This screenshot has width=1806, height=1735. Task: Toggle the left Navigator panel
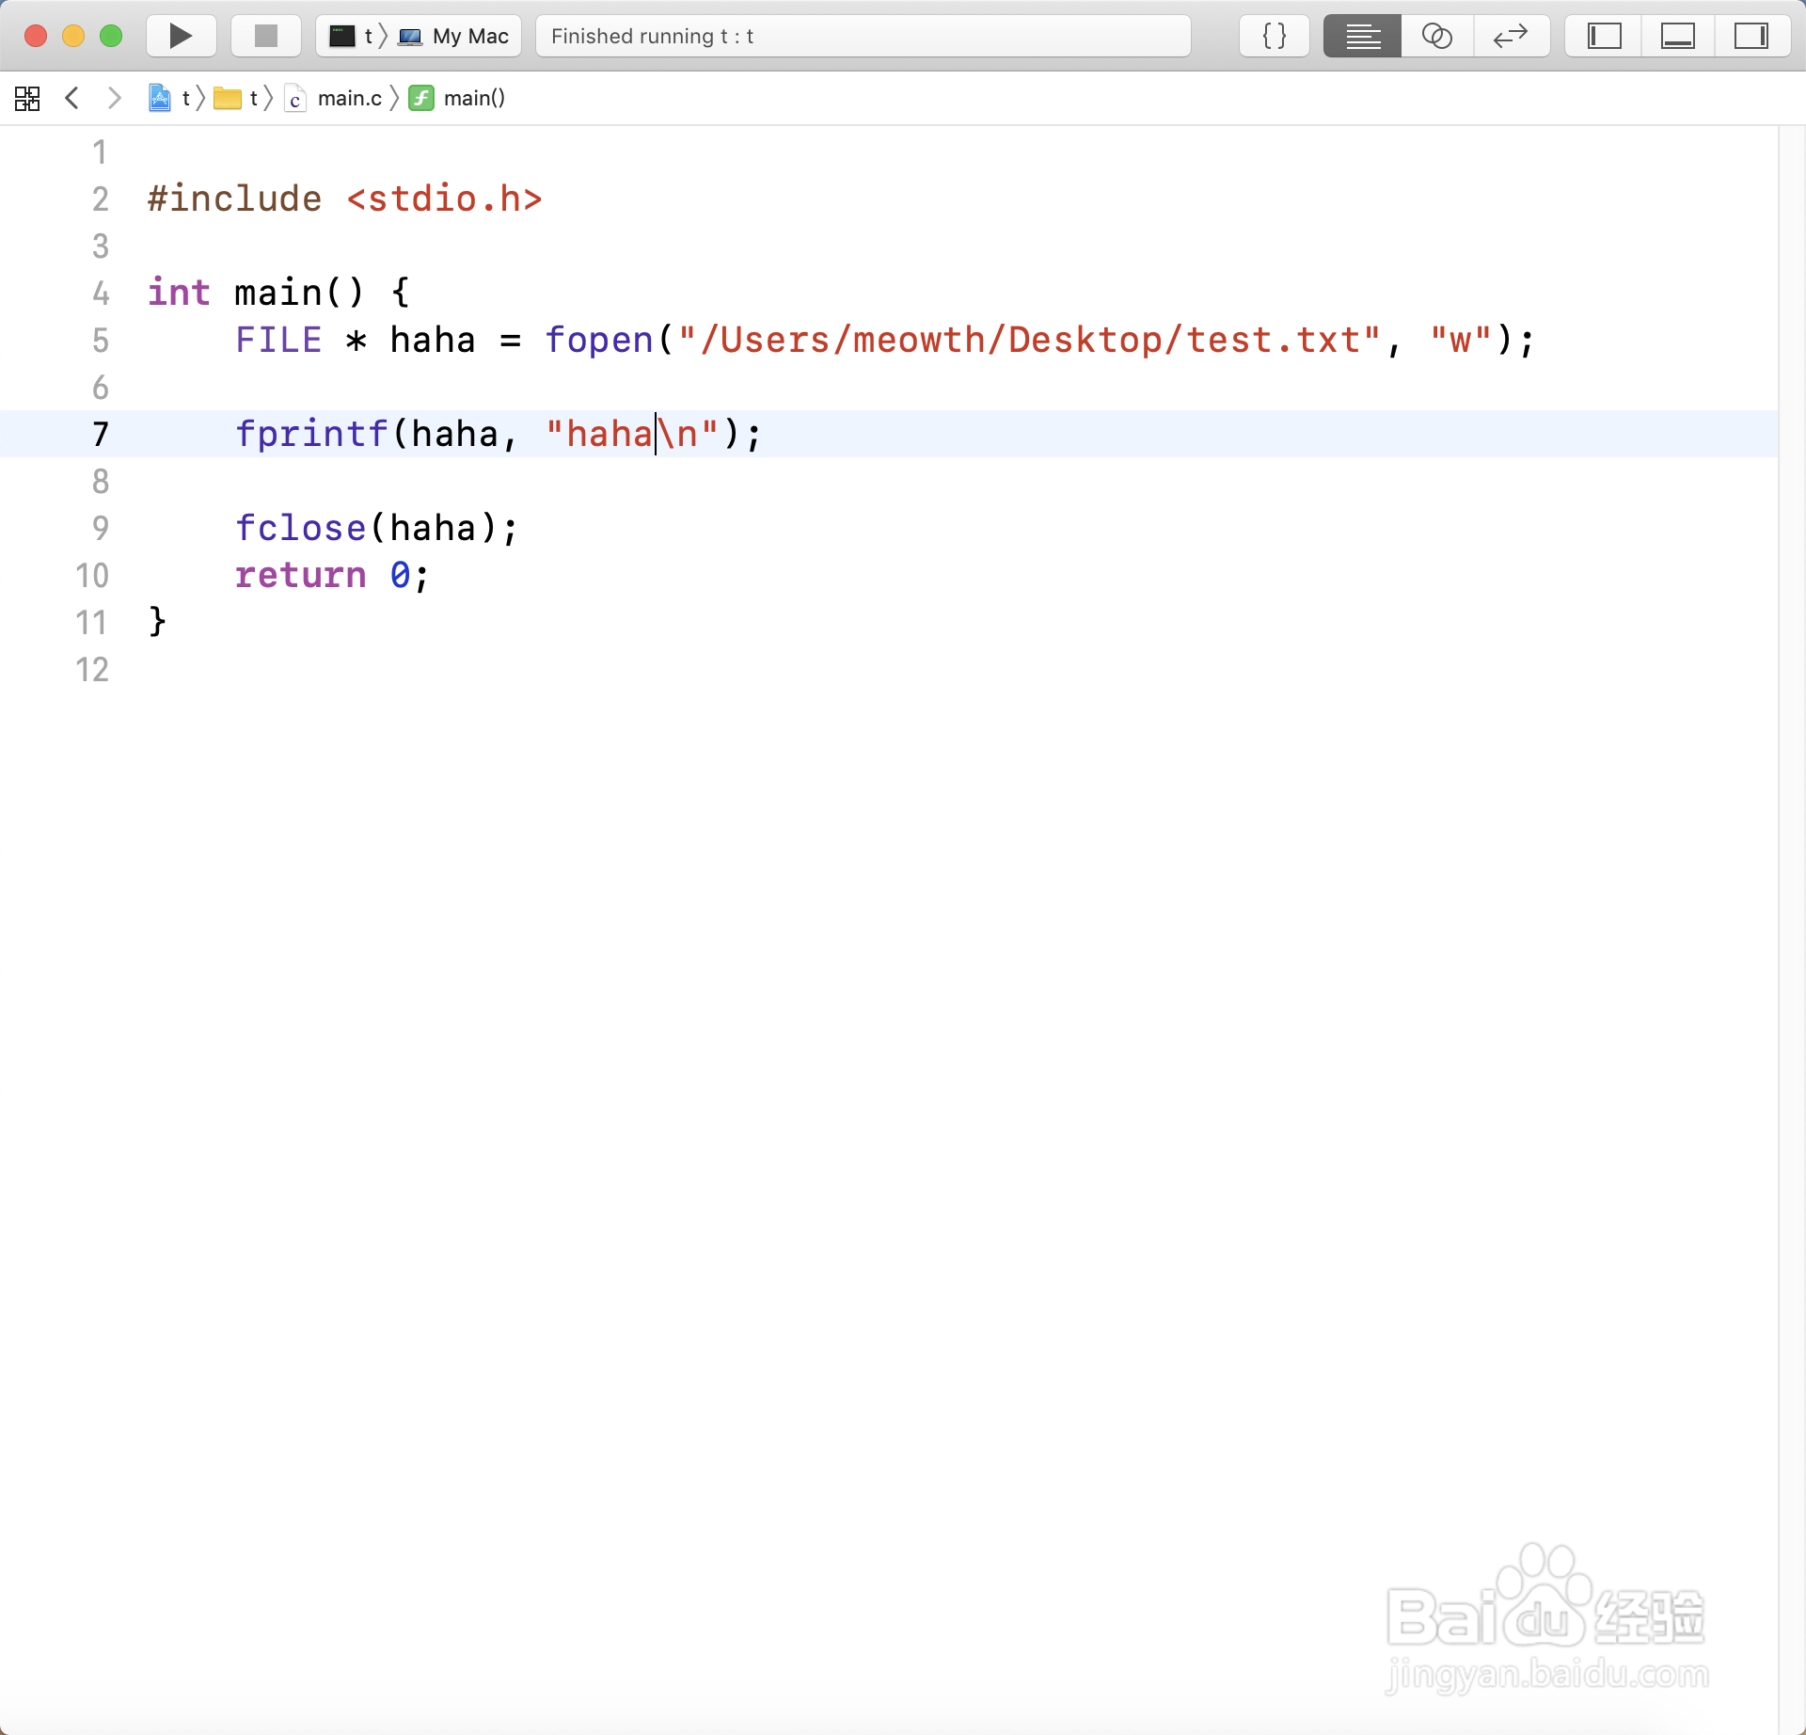[x=1604, y=36]
